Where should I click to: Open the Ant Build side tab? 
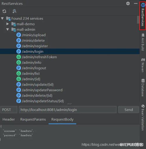(x=143, y=42)
